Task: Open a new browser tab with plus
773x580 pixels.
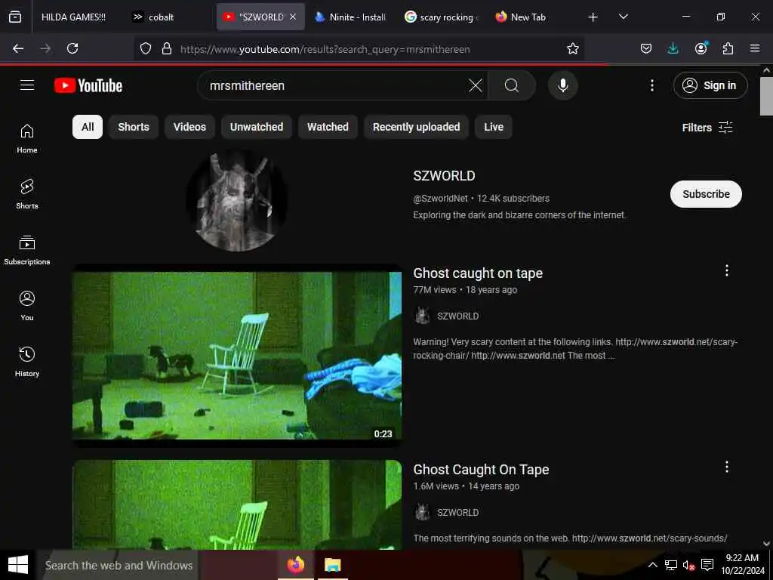Action: point(593,17)
